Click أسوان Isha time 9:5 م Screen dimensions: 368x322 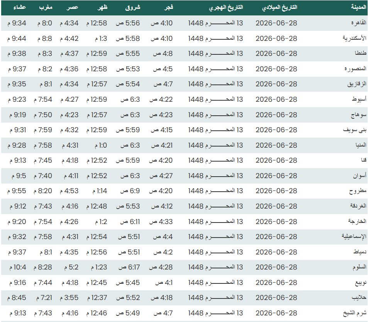click(19, 176)
